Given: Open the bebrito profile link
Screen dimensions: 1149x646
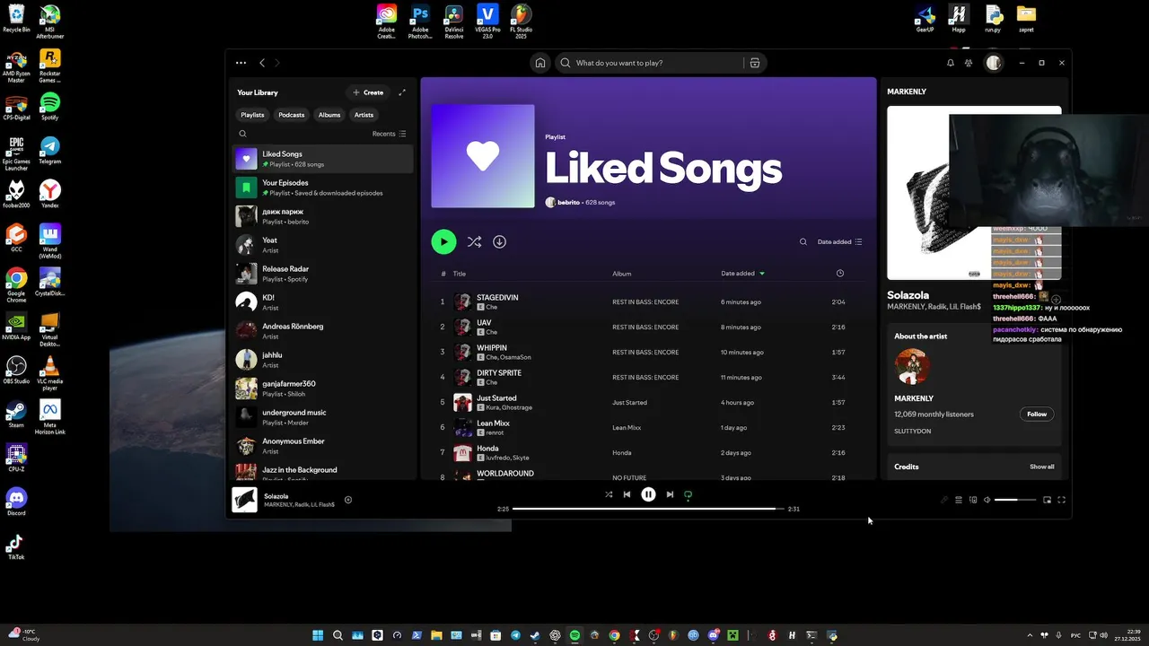Looking at the screenshot, I should click(x=568, y=203).
